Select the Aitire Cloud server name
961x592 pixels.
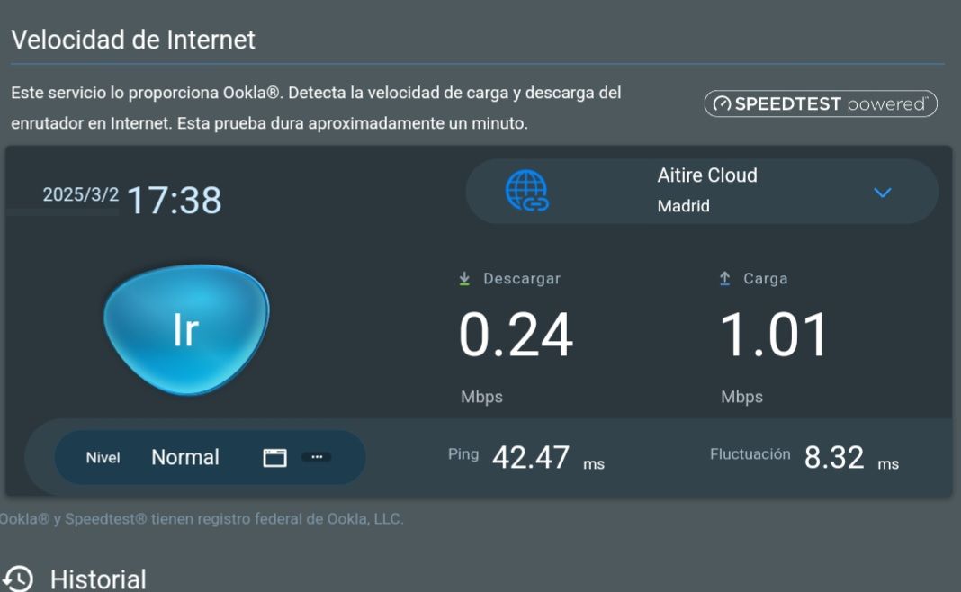tap(707, 175)
